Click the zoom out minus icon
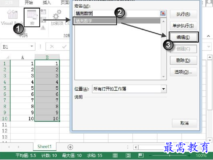 (x=150, y=156)
